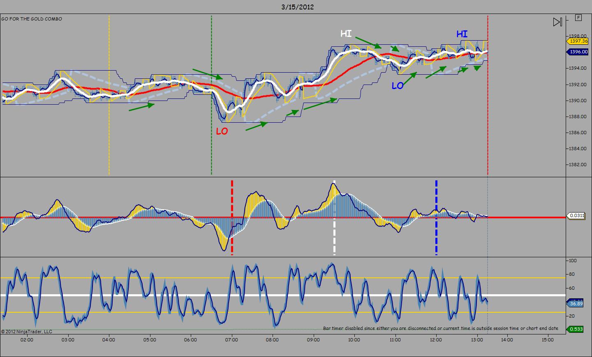Image resolution: width=592 pixels, height=357 pixels.
Task: Click the F fixed-scale button
Action: (x=579, y=18)
